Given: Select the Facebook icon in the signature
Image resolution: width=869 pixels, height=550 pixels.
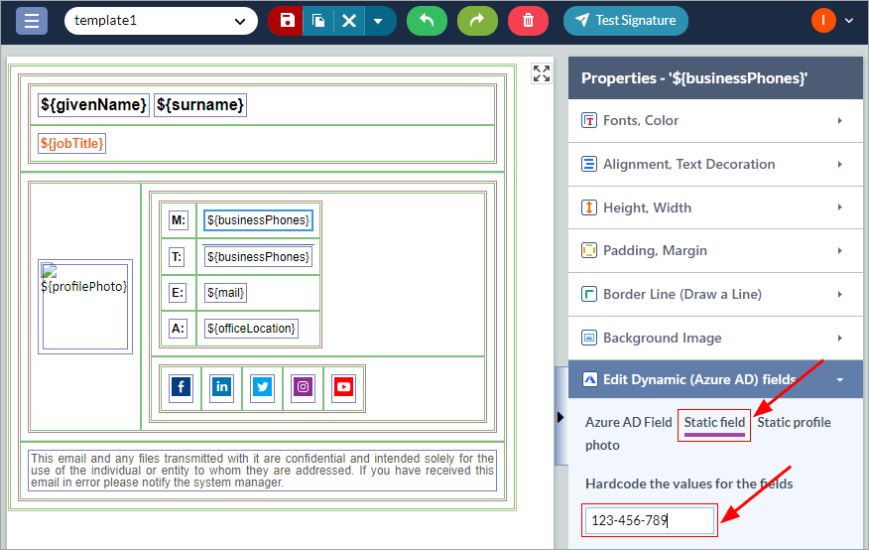Looking at the screenshot, I should pyautogui.click(x=181, y=387).
